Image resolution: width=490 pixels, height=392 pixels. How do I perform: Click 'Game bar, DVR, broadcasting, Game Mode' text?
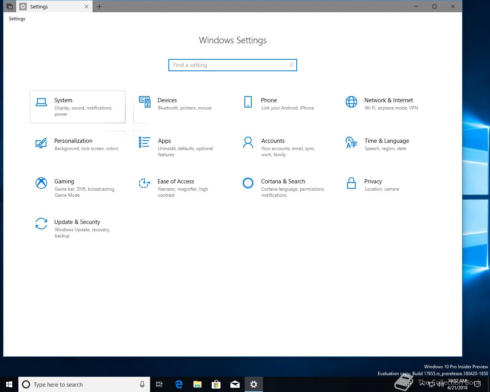click(x=85, y=192)
